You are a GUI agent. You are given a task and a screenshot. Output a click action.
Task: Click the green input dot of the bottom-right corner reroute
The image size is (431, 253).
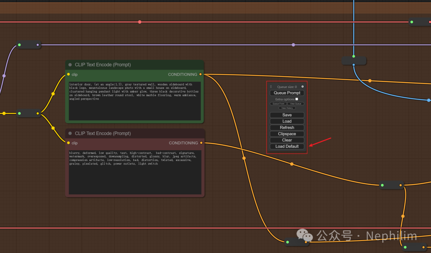point(405,247)
